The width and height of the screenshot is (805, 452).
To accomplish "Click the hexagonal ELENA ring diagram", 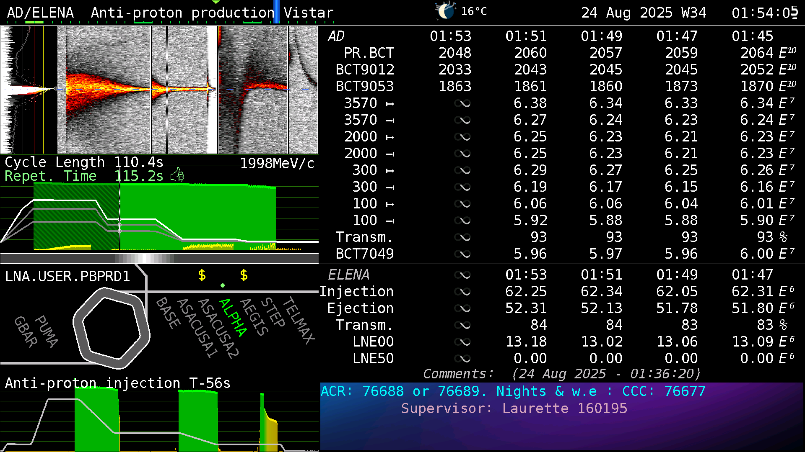I will coord(112,328).
